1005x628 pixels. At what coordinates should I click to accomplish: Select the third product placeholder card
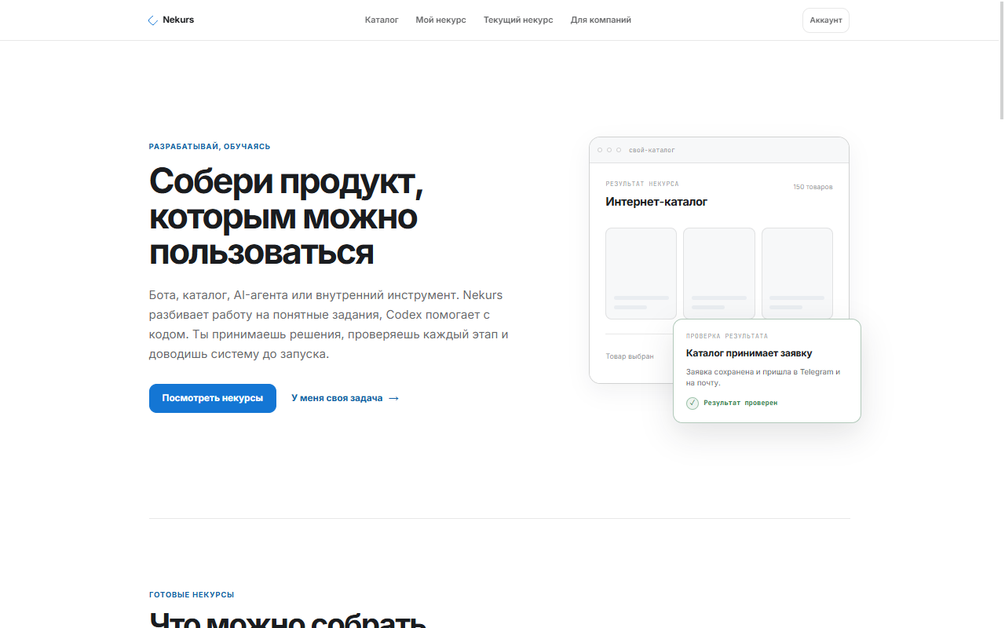(x=797, y=273)
